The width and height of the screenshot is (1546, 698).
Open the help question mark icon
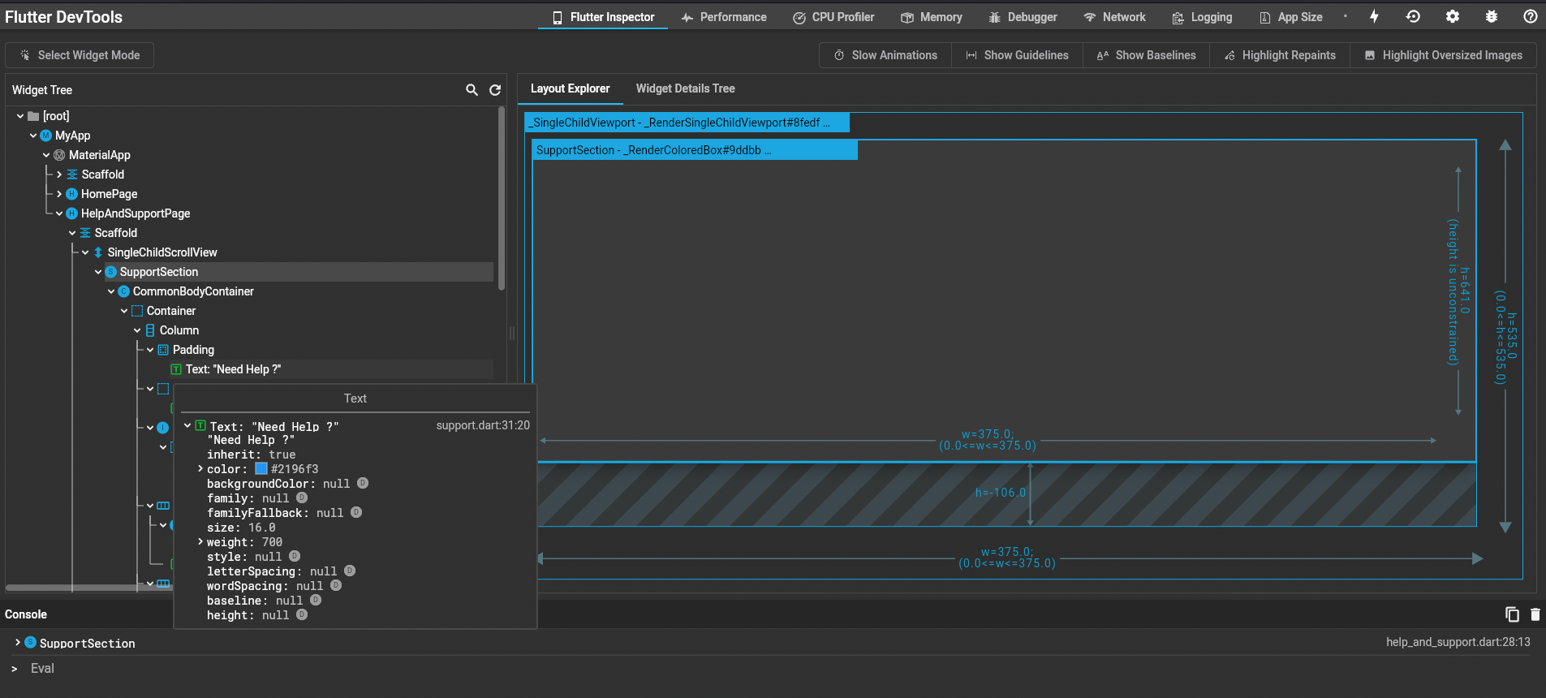pos(1531,16)
